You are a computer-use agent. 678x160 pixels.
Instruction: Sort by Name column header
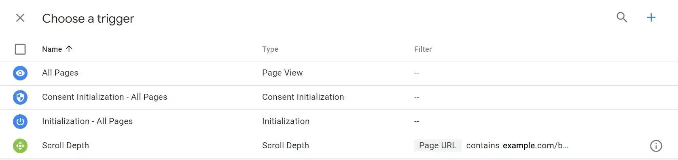[x=52, y=49]
